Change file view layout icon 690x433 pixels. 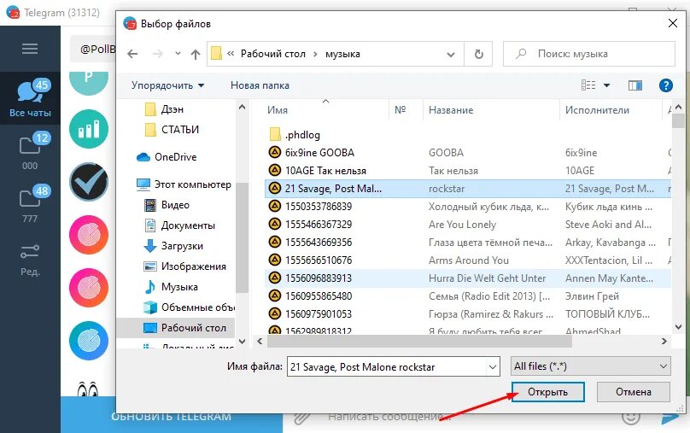pyautogui.click(x=588, y=85)
